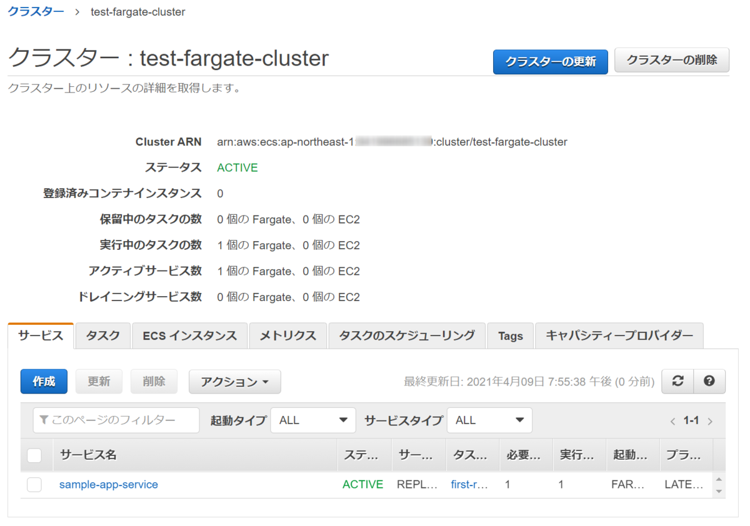Click the 1-1 pagination count

tap(691, 421)
